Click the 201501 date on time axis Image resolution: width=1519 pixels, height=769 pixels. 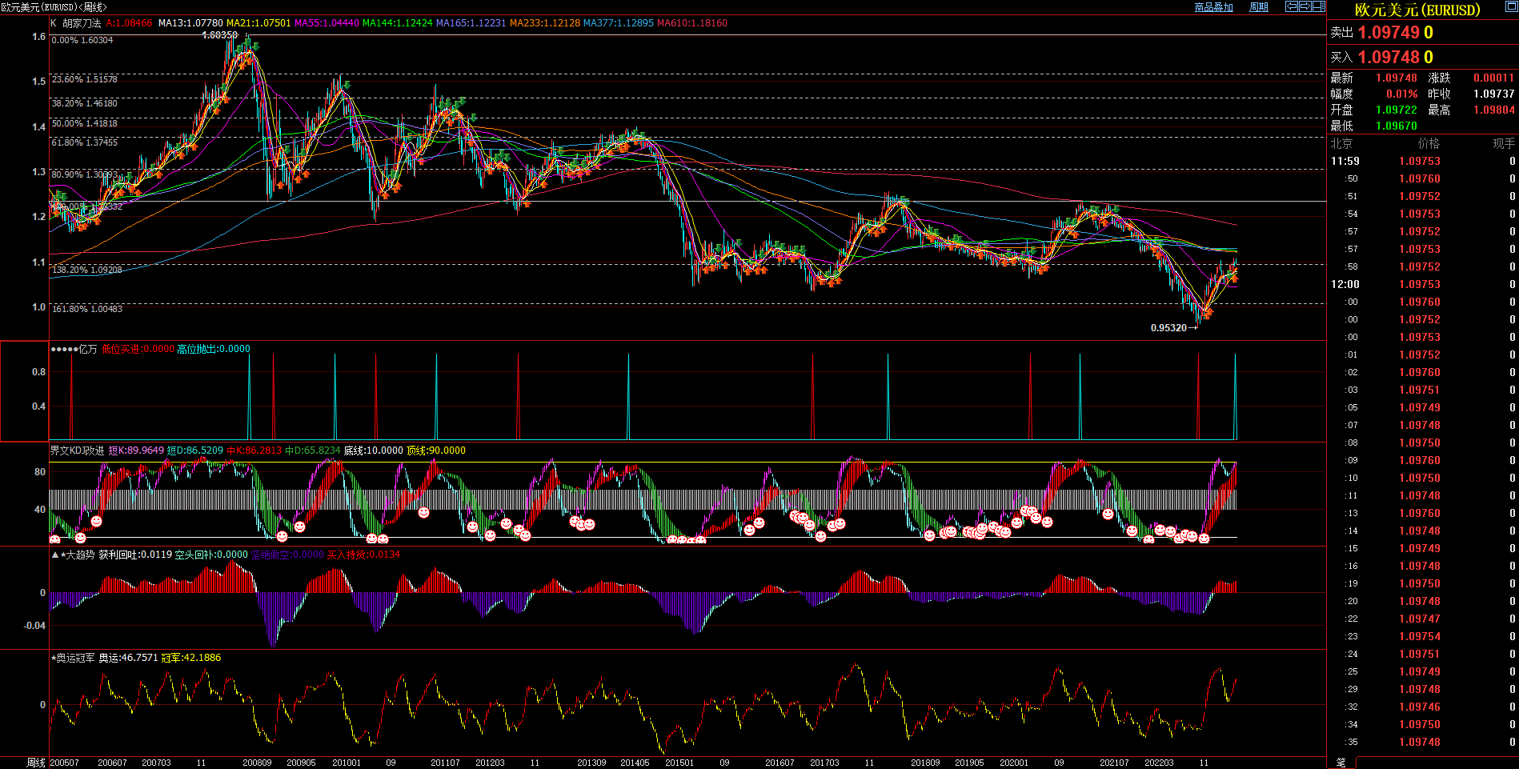tap(679, 763)
